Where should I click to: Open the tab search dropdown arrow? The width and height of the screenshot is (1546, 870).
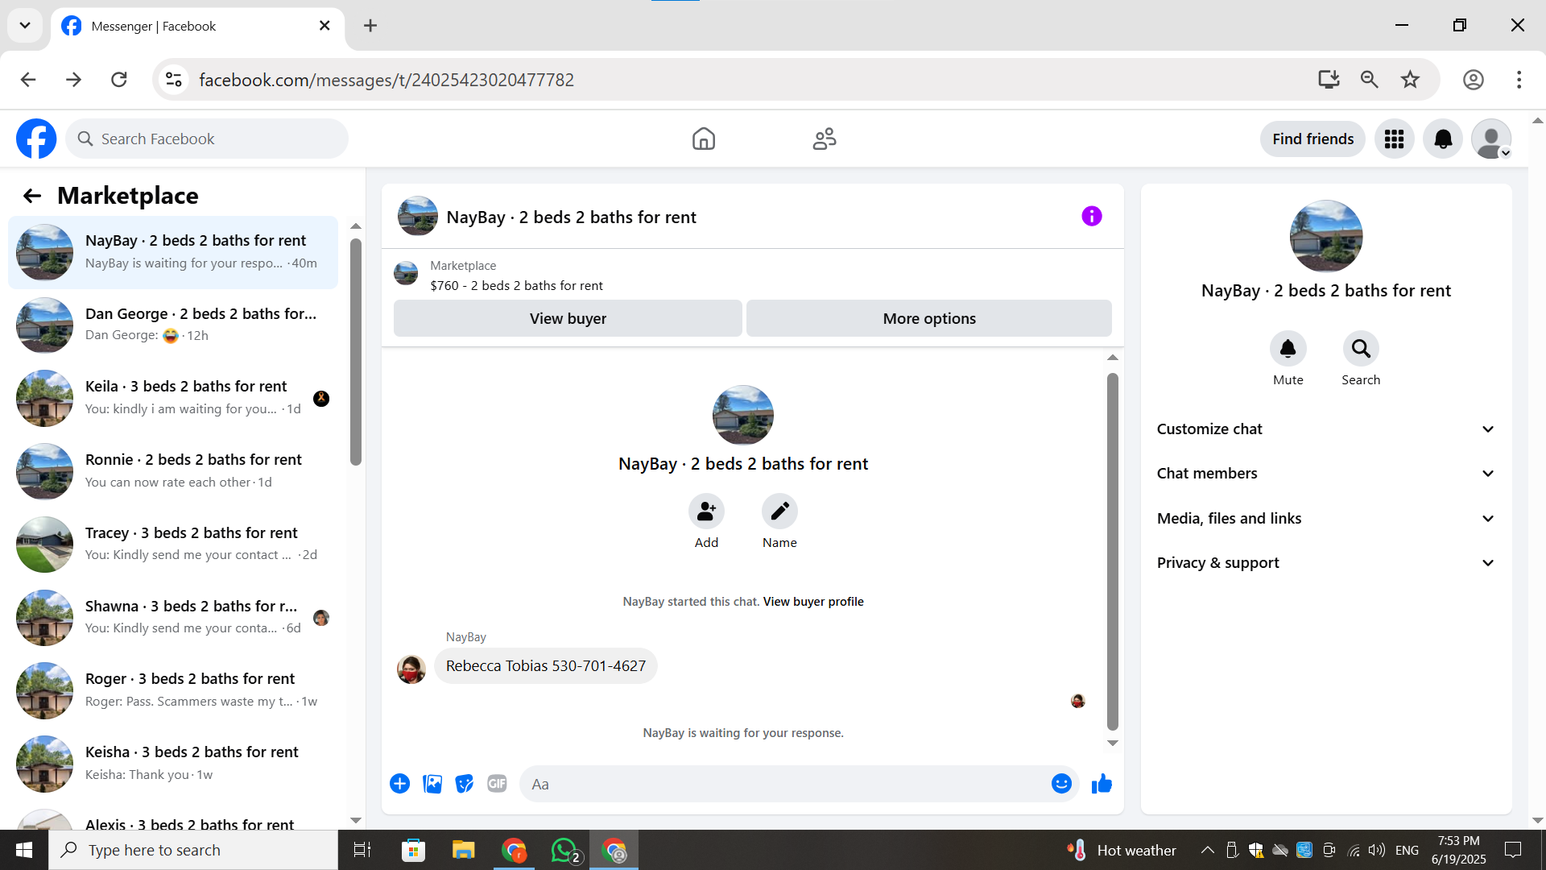click(x=25, y=26)
